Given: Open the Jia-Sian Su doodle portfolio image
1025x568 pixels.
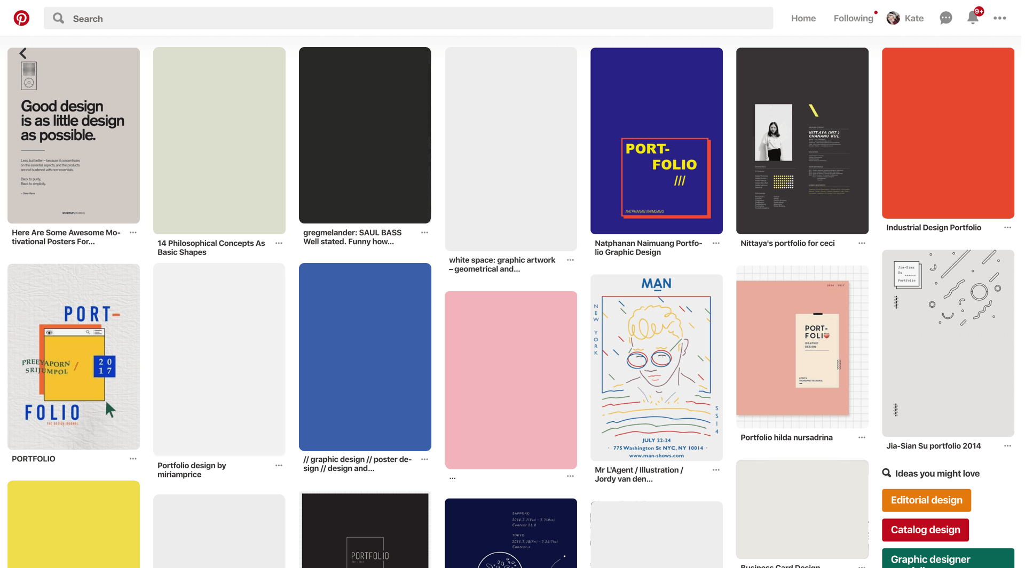Looking at the screenshot, I should click(x=948, y=343).
